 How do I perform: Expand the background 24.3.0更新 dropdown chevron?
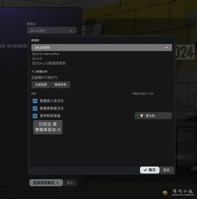pyautogui.click(x=71, y=31)
